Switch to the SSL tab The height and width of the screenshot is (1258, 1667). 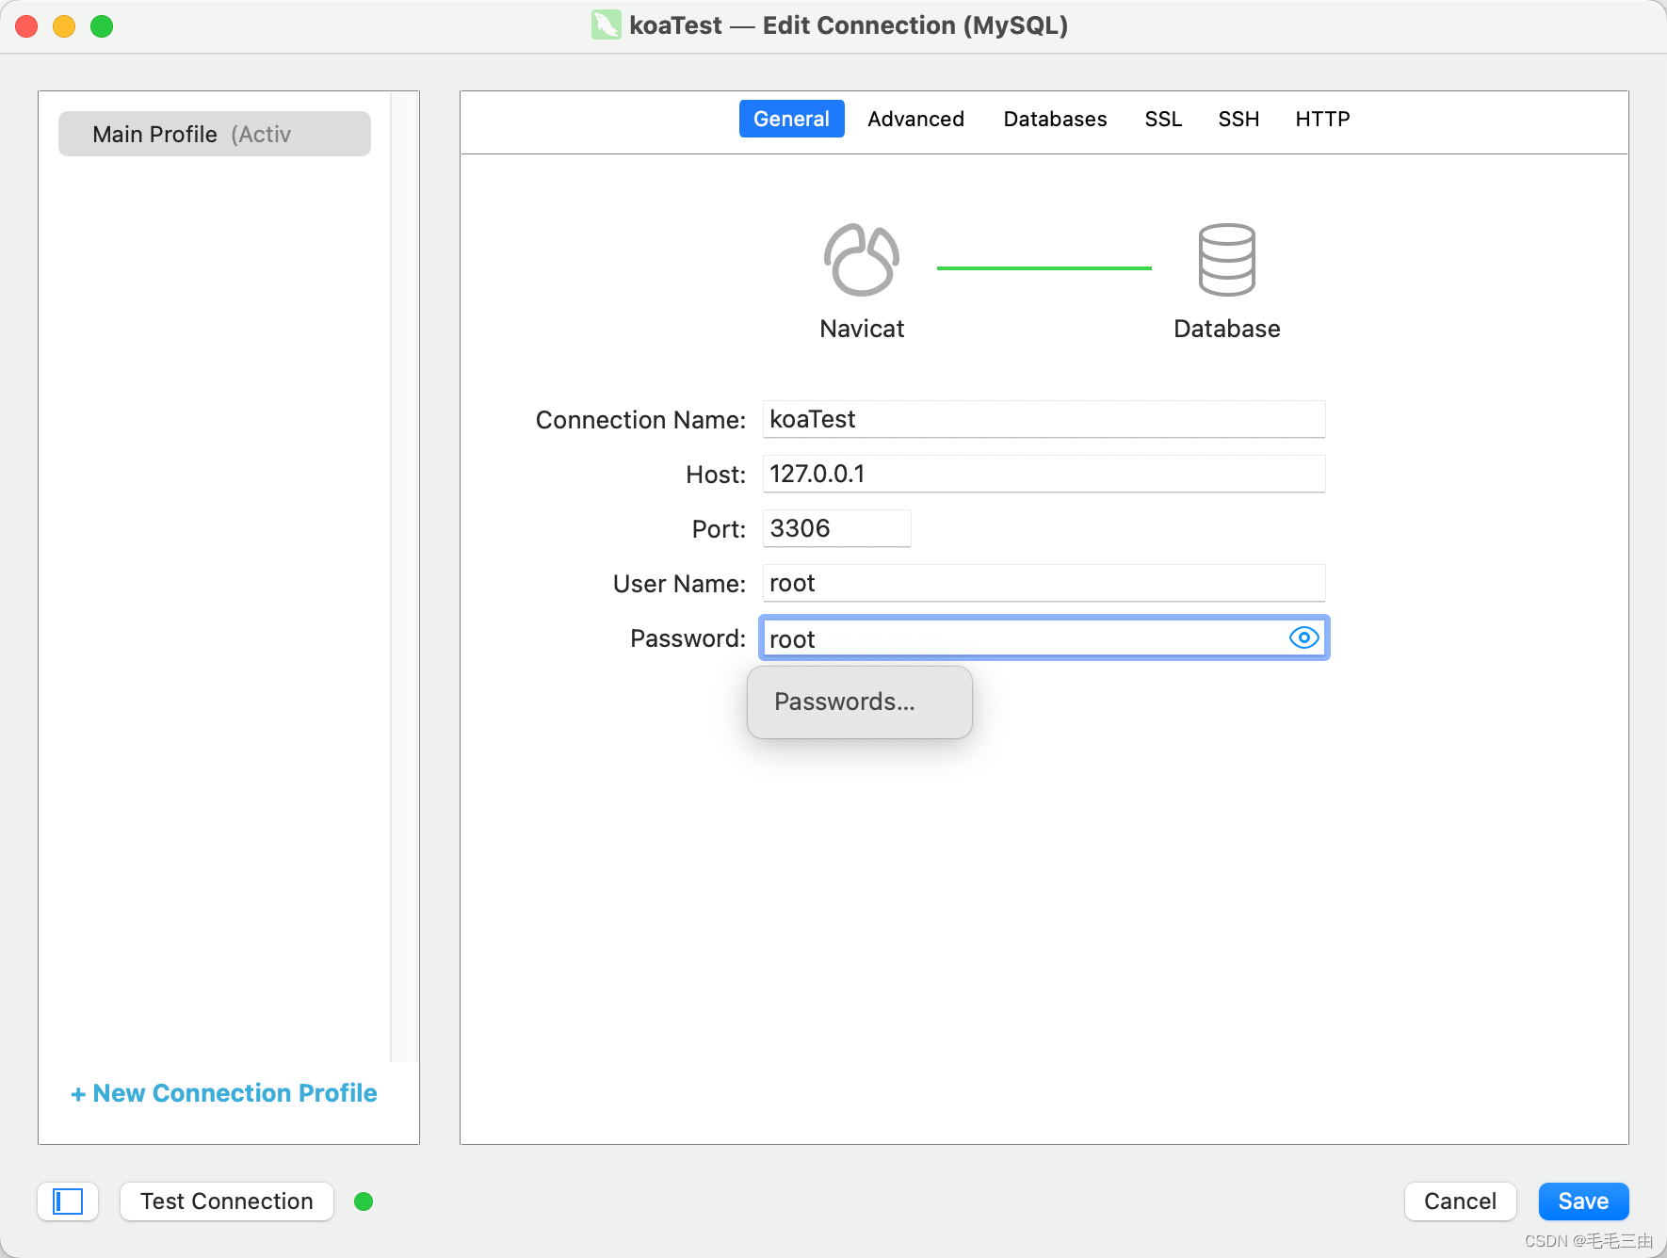pyautogui.click(x=1163, y=119)
